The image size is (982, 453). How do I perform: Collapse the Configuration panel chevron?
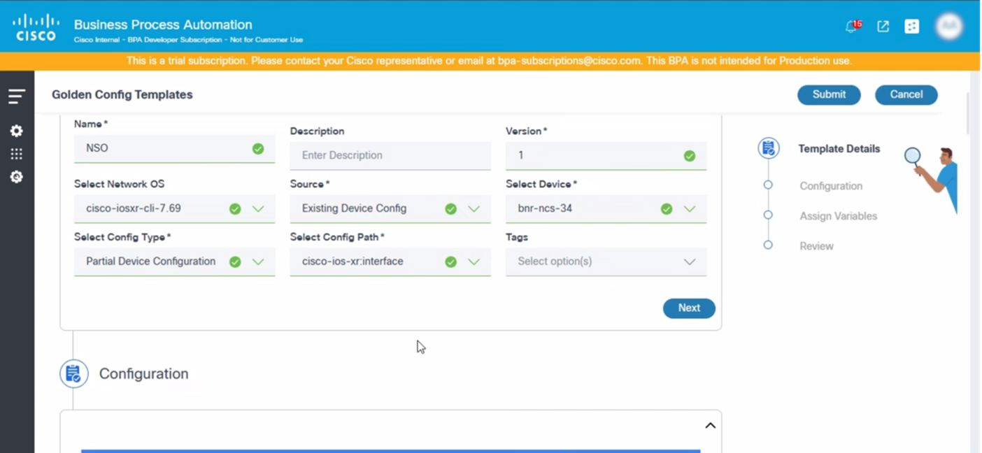click(710, 426)
